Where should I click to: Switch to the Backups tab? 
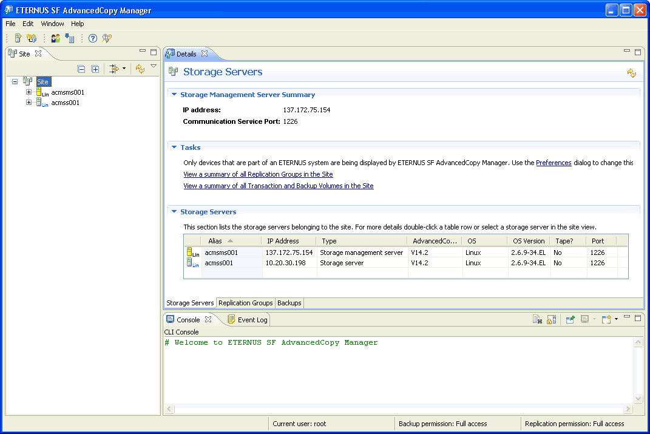(x=289, y=303)
